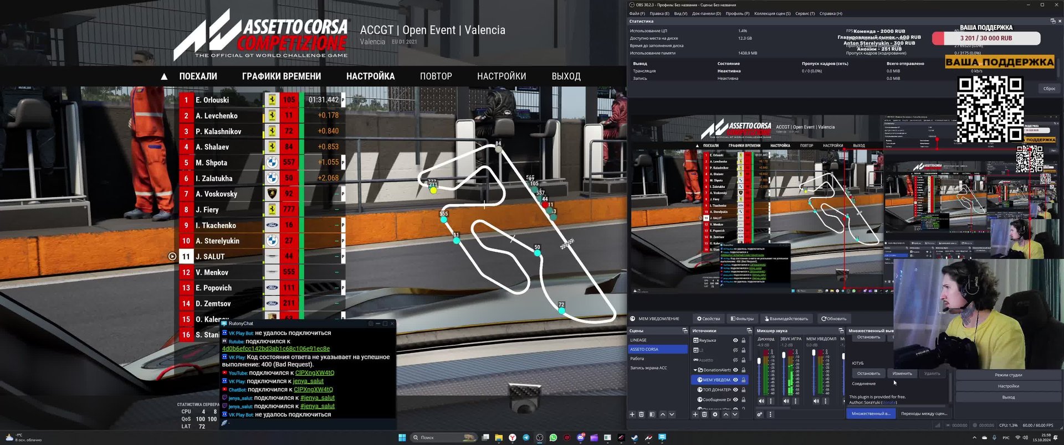This screenshot has height=445, width=1064.
Task: Toggle lock on ТОП ДОНАТЕР source
Action: (744, 390)
